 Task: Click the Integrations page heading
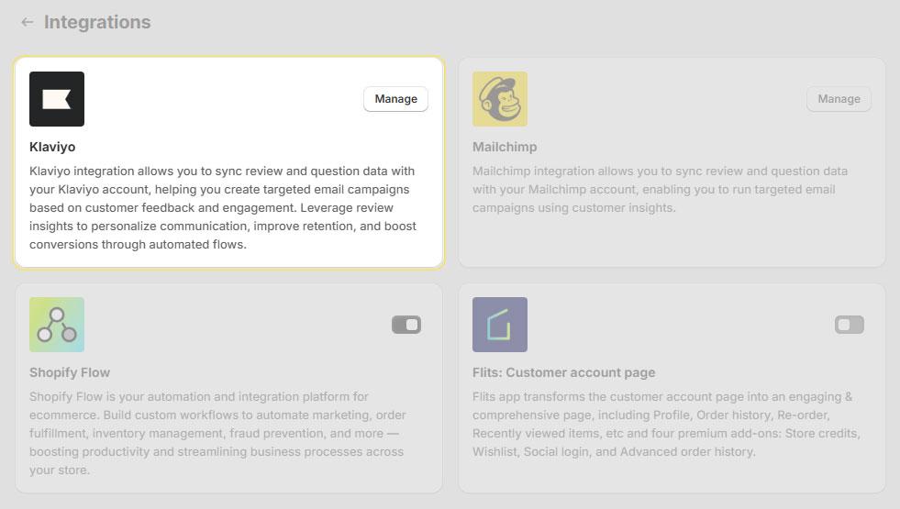click(97, 22)
